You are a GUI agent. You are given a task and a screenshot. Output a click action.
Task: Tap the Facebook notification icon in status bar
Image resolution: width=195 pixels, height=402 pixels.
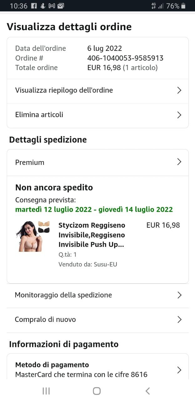34,6
